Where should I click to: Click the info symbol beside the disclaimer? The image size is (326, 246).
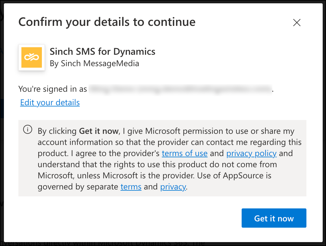pyautogui.click(x=27, y=129)
